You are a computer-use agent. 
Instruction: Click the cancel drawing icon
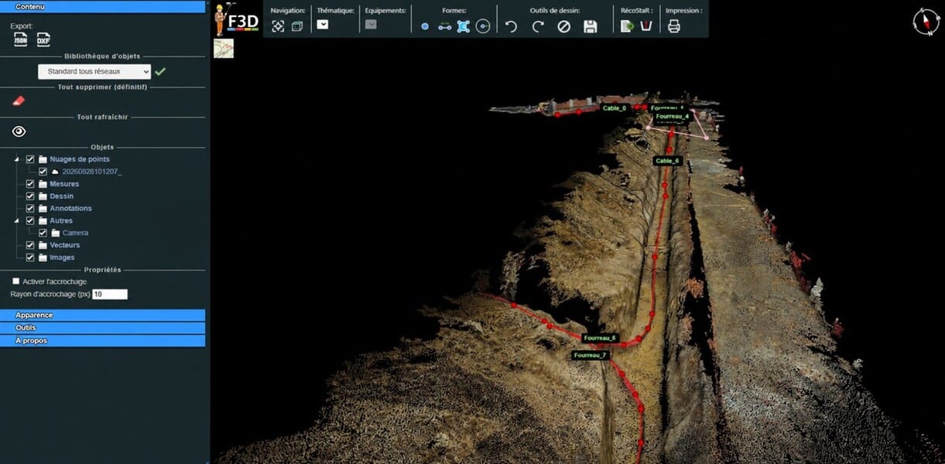click(x=564, y=26)
